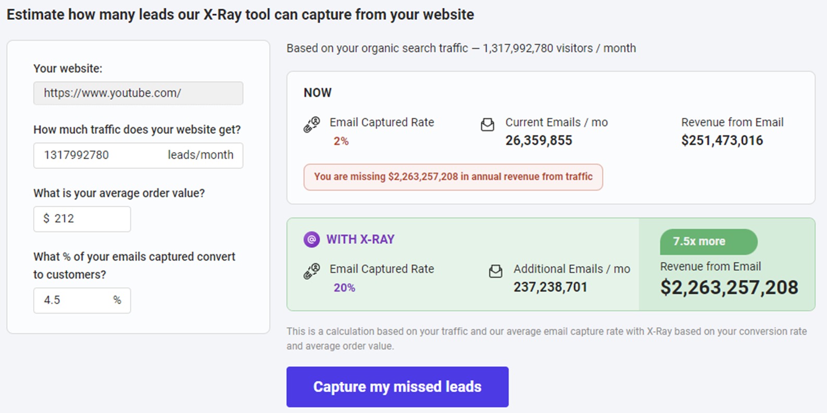Click the traffic input containing 1317992780
This screenshot has height=413, width=827.
point(99,155)
